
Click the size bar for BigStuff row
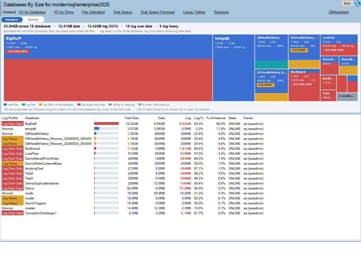point(106,124)
